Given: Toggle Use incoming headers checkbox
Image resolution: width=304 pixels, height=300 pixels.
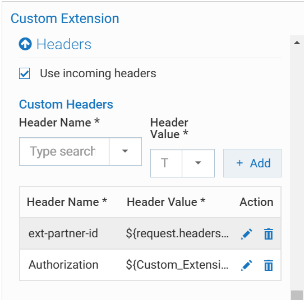Looking at the screenshot, I should (x=25, y=73).
